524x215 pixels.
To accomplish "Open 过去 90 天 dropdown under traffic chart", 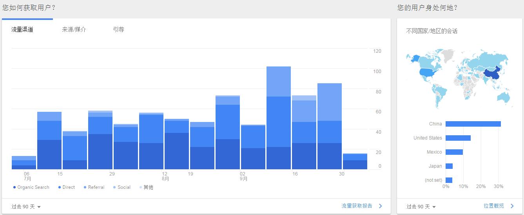I will coord(26,207).
